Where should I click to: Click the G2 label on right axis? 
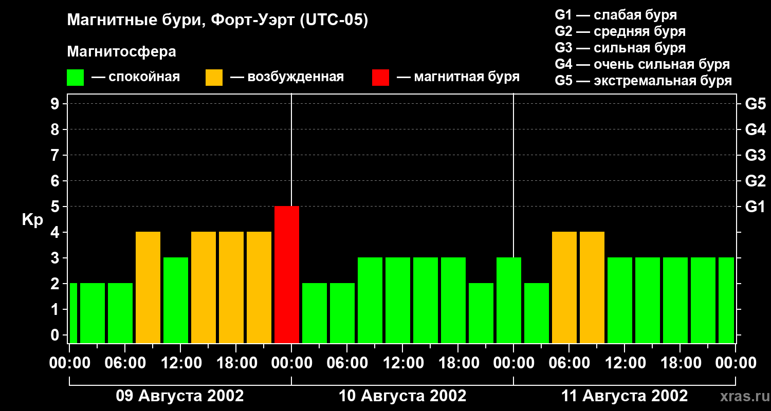(x=755, y=181)
